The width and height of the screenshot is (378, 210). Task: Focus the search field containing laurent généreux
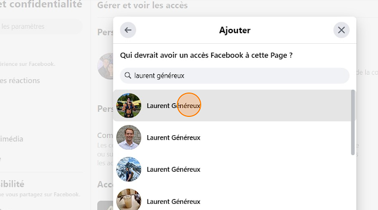pyautogui.click(x=235, y=76)
